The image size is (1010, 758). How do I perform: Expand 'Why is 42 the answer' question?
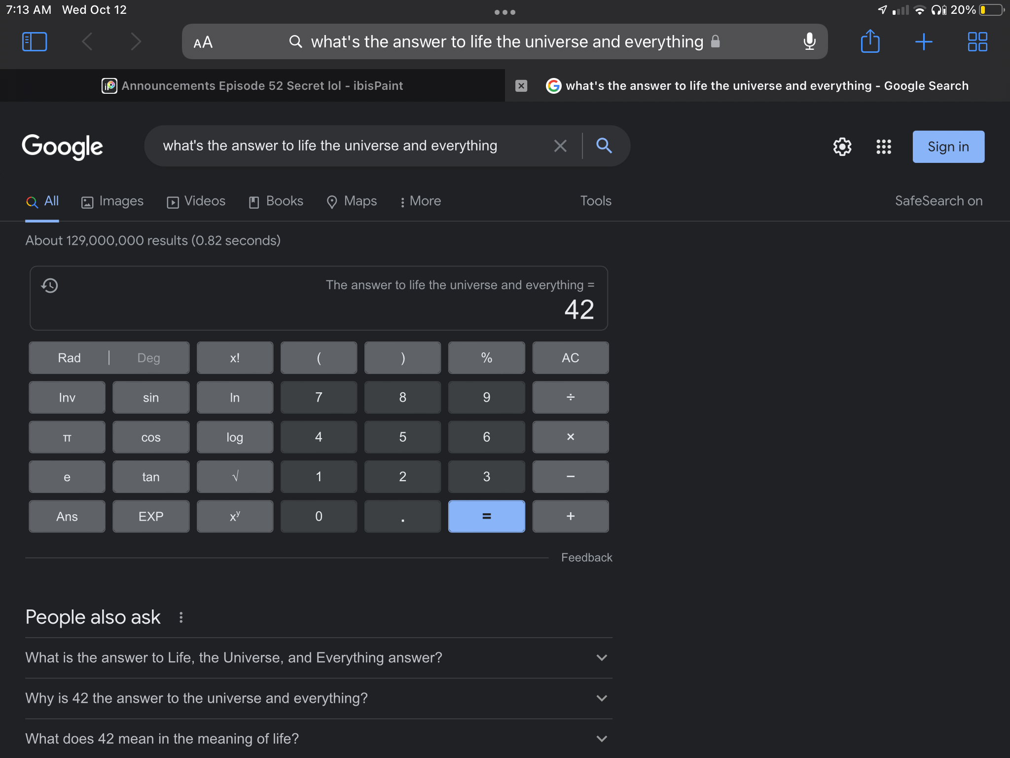[319, 698]
